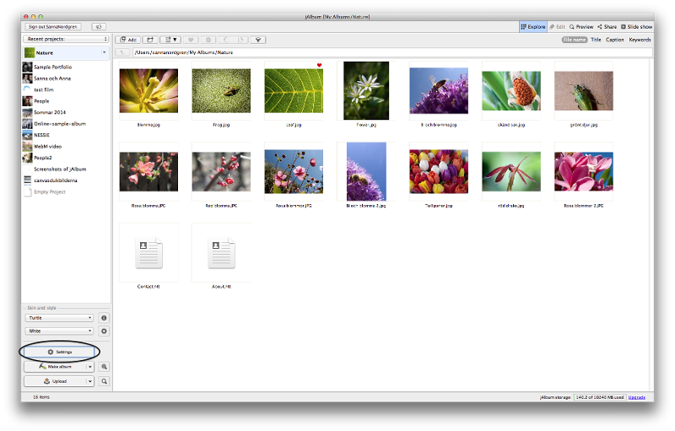Viewport: 675px width, 431px height.
Task: Click the skin information icon next to Turtle
Action: (x=104, y=318)
